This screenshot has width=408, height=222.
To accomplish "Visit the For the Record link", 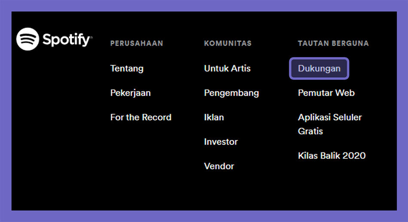I will tap(141, 117).
